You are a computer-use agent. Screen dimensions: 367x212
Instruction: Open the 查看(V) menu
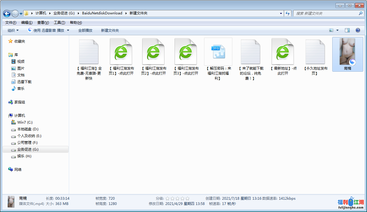(x=43, y=23)
